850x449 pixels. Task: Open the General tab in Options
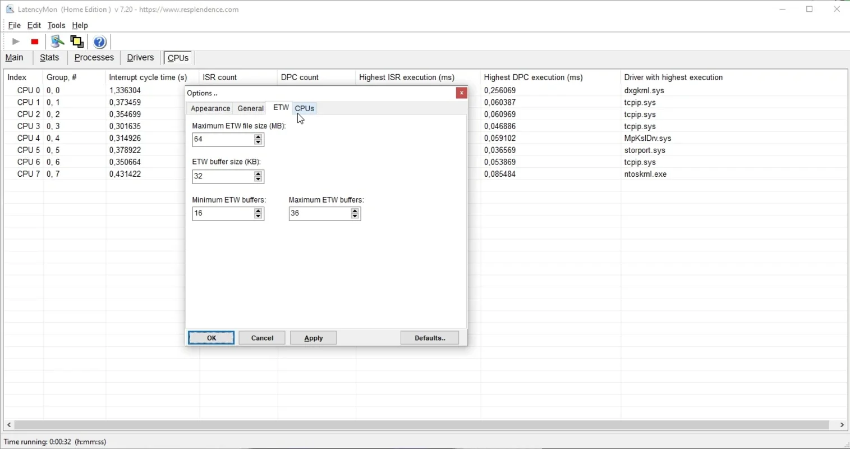[x=250, y=109]
